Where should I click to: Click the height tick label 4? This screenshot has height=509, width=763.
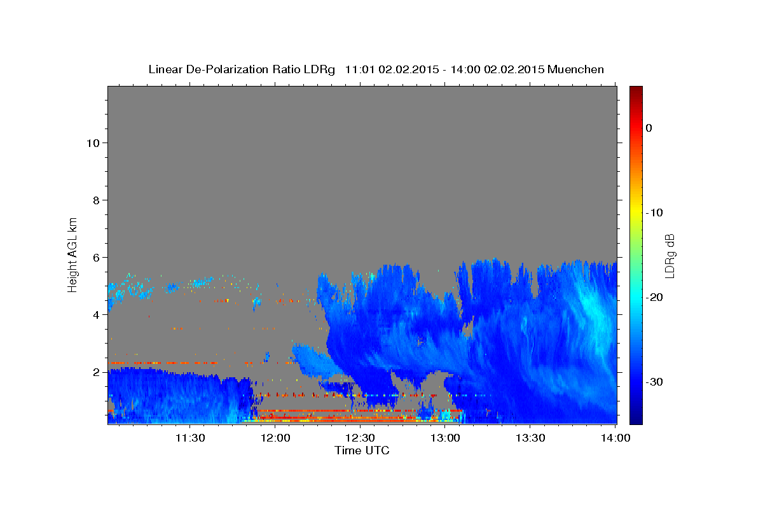tap(97, 315)
